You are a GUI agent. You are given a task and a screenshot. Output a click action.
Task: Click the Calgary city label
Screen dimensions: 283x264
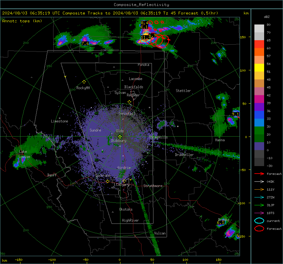point(123,185)
